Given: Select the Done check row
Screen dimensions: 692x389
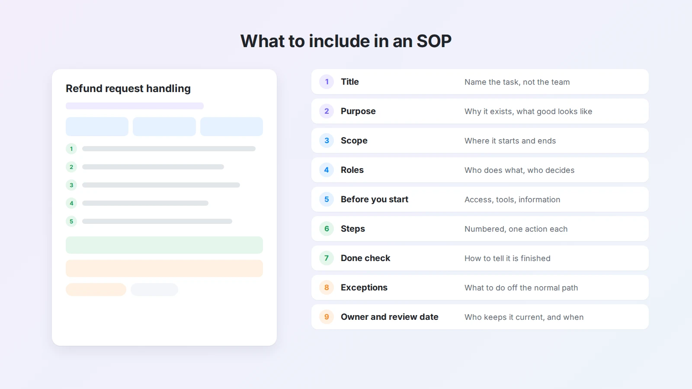Looking at the screenshot, I should [x=480, y=258].
